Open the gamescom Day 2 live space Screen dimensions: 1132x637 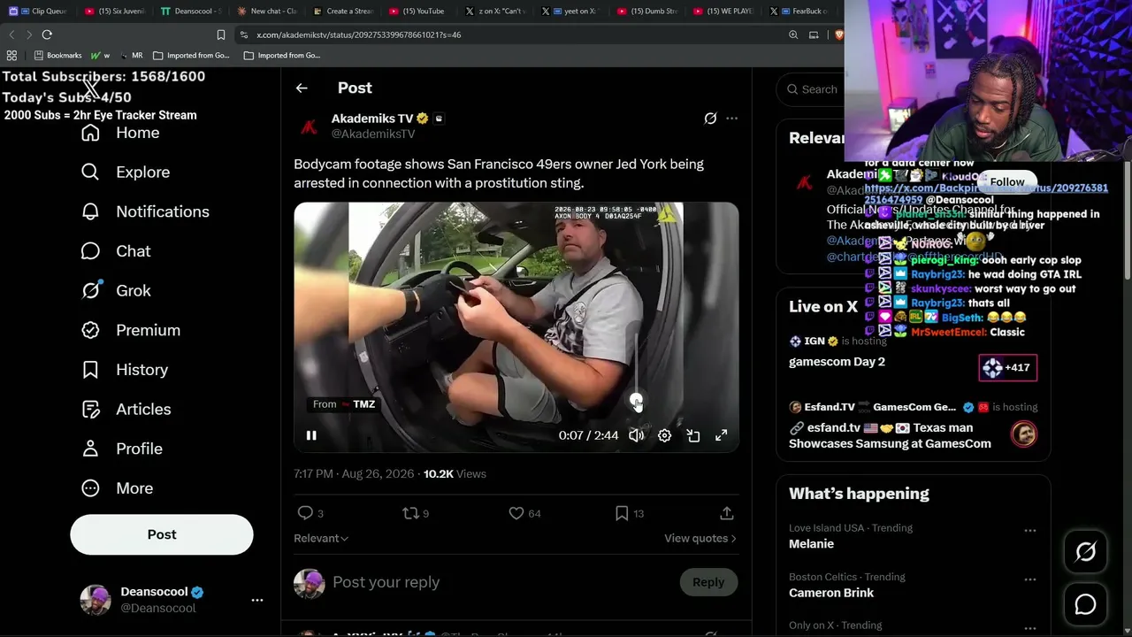pyautogui.click(x=837, y=361)
